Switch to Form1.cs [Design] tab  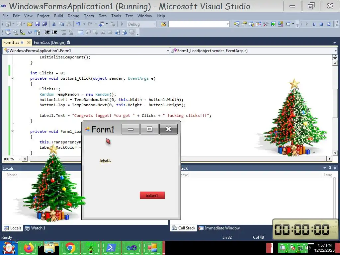pyautogui.click(x=51, y=42)
